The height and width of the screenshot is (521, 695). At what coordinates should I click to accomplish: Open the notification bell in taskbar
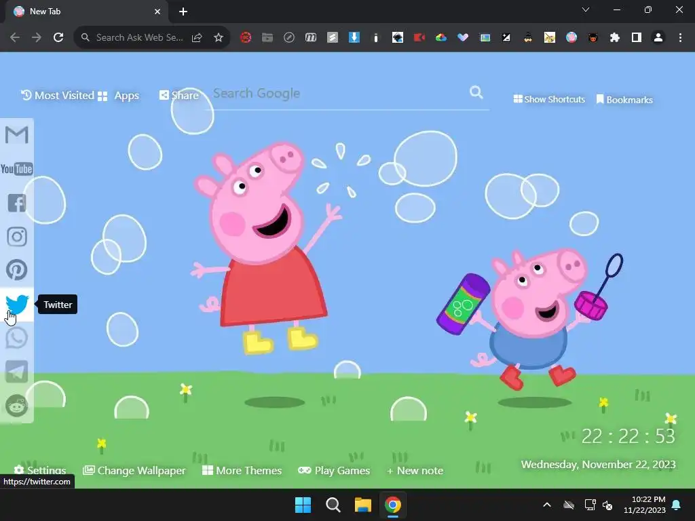pyautogui.click(x=677, y=505)
